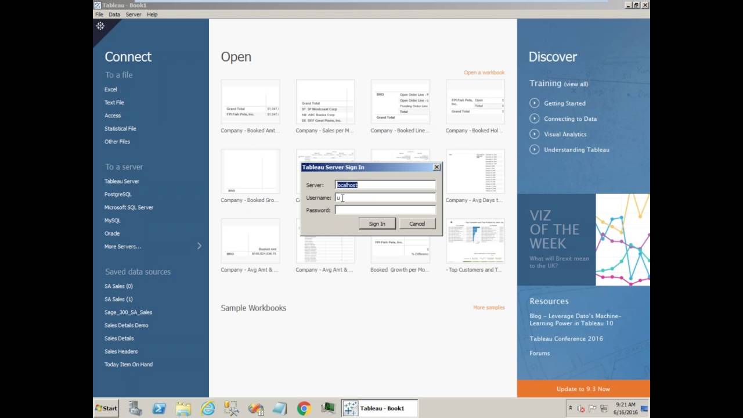Viewport: 743px width, 418px height.
Task: Launch PowerShell from taskbar
Action: point(159,409)
